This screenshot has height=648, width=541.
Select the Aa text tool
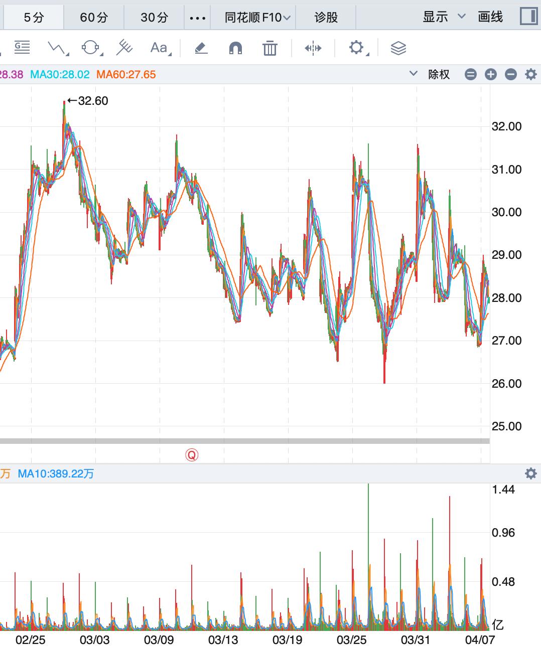[160, 48]
